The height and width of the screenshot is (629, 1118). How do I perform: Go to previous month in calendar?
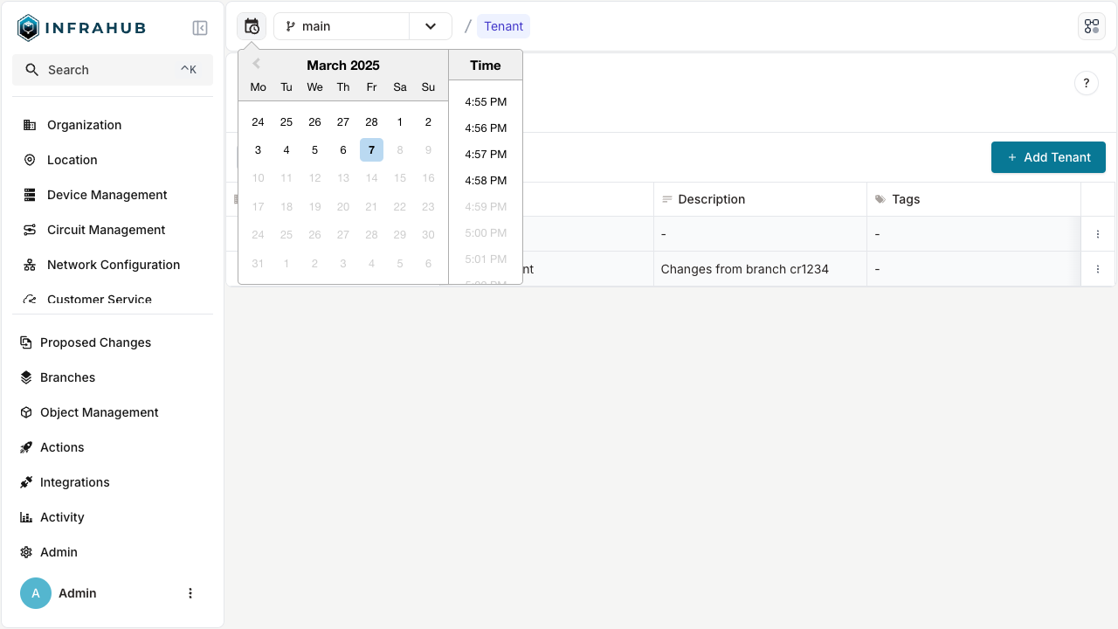pos(256,65)
